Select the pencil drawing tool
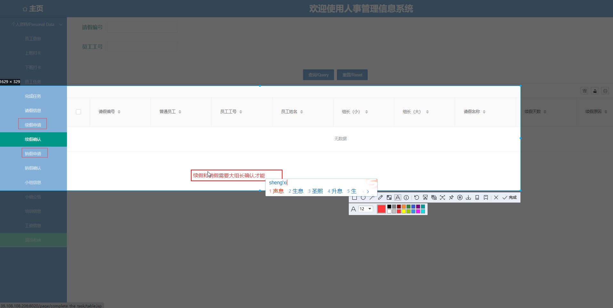The width and height of the screenshot is (613, 308). tap(380, 197)
